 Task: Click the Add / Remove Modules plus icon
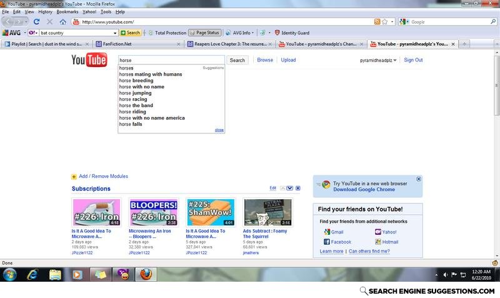(74, 177)
